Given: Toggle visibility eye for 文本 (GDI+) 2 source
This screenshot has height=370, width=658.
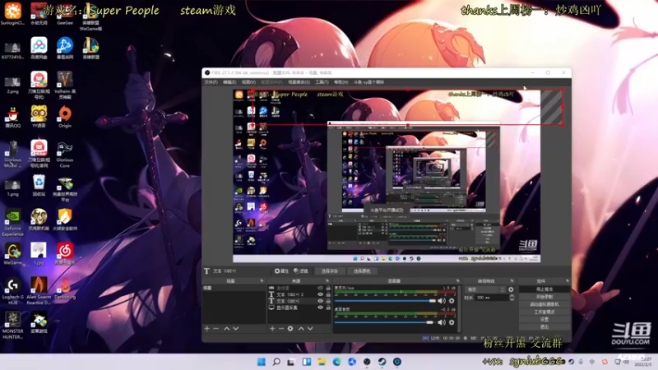Looking at the screenshot, I should click(321, 294).
